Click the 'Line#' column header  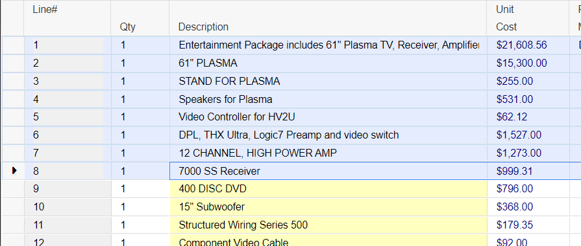coord(68,18)
